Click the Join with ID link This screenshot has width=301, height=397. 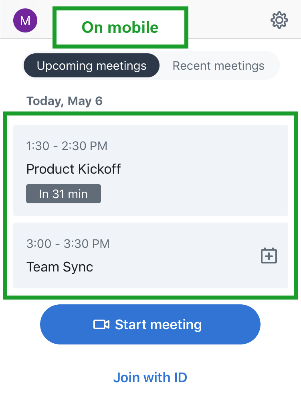point(150,377)
